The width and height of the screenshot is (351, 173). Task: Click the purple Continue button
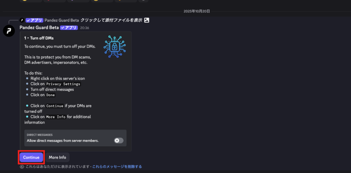pyautogui.click(x=31, y=157)
